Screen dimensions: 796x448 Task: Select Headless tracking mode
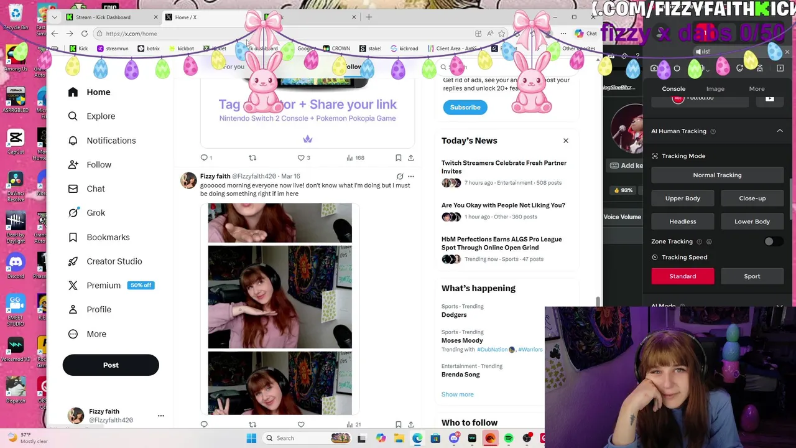(683, 222)
